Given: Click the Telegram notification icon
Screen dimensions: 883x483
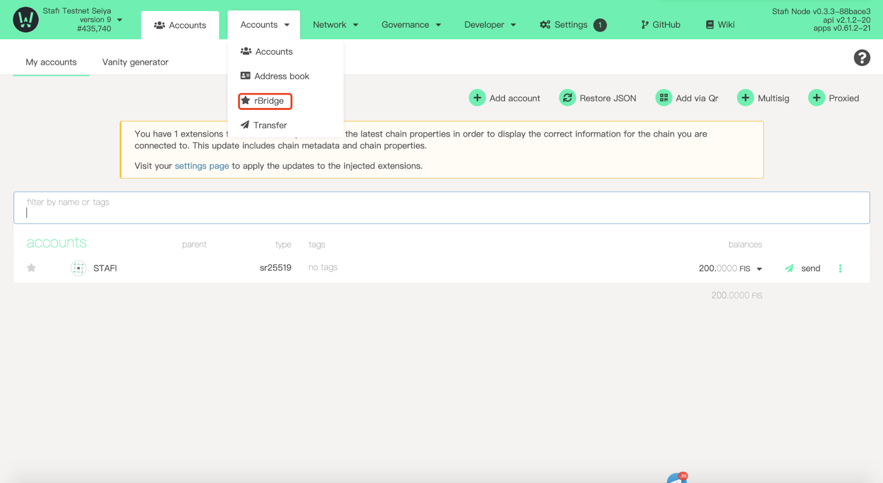Looking at the screenshot, I should tap(677, 478).
